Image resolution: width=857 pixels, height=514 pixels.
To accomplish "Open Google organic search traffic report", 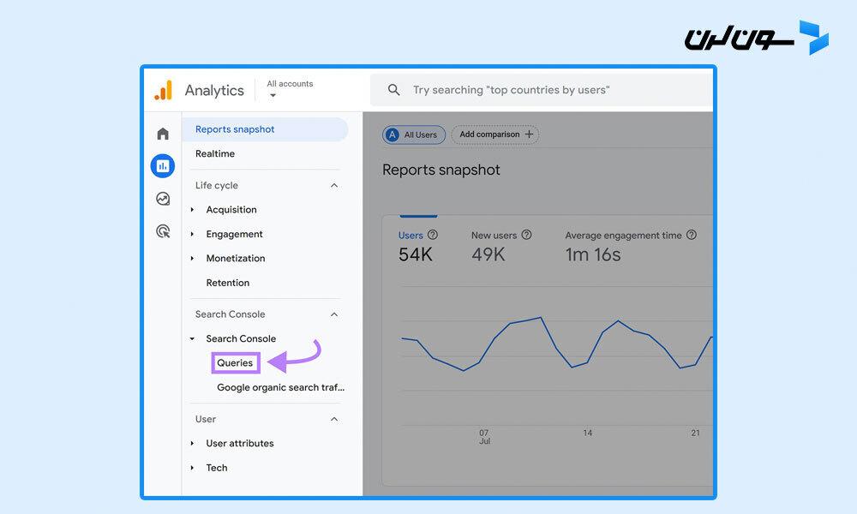I will 281,387.
